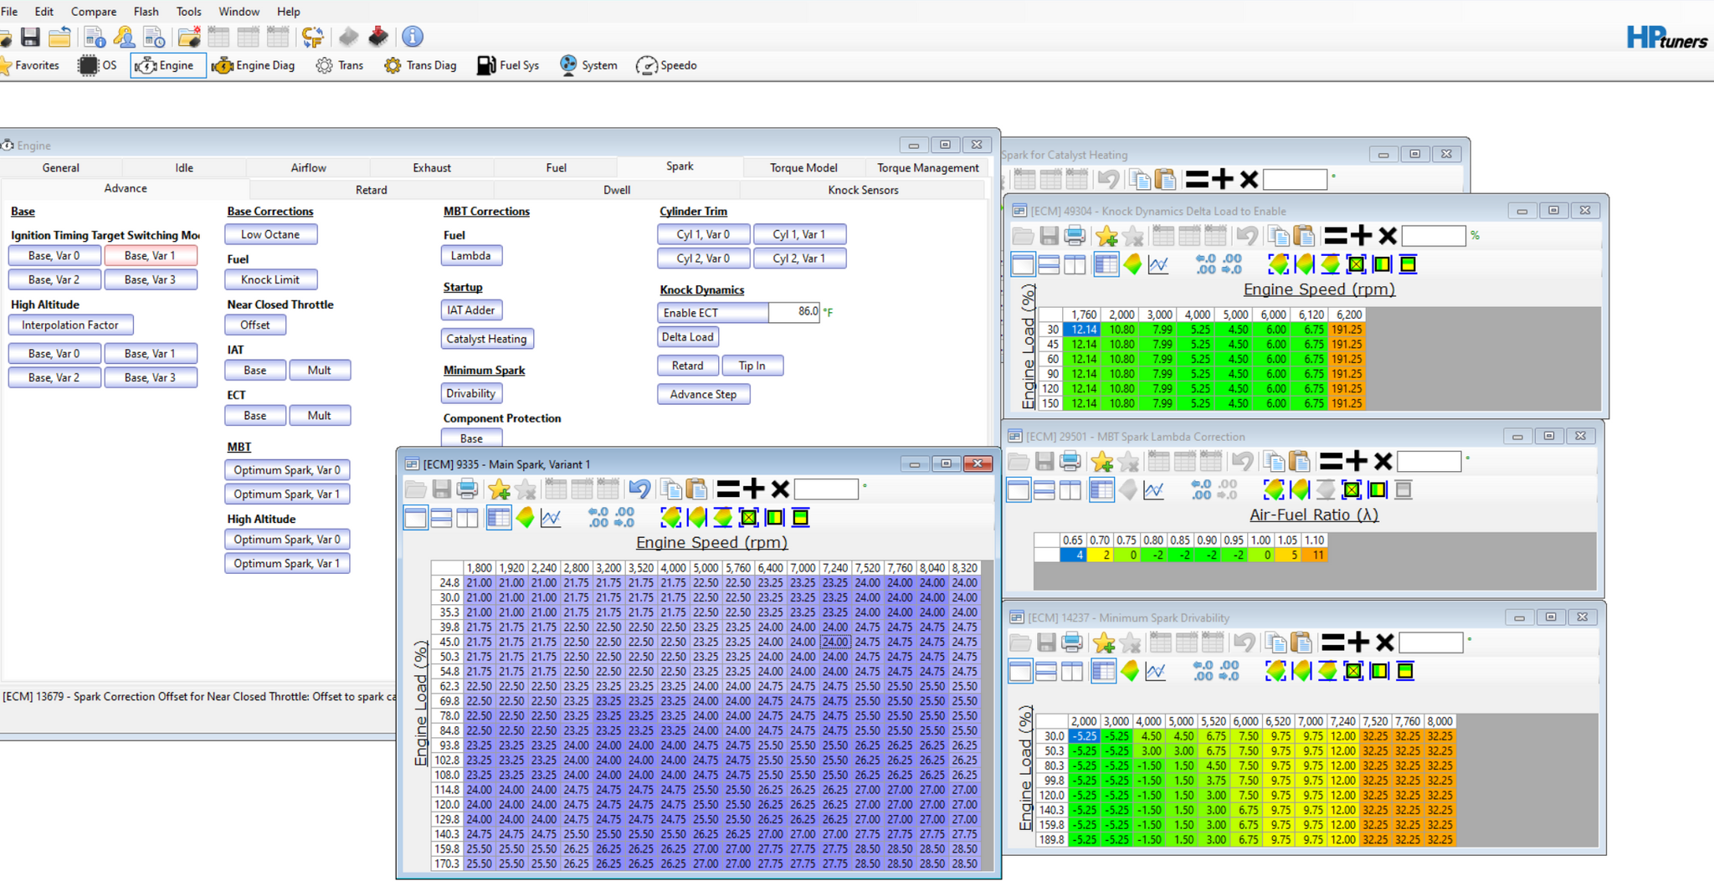
Task: Click the Catalyst Heating button
Action: [486, 339]
